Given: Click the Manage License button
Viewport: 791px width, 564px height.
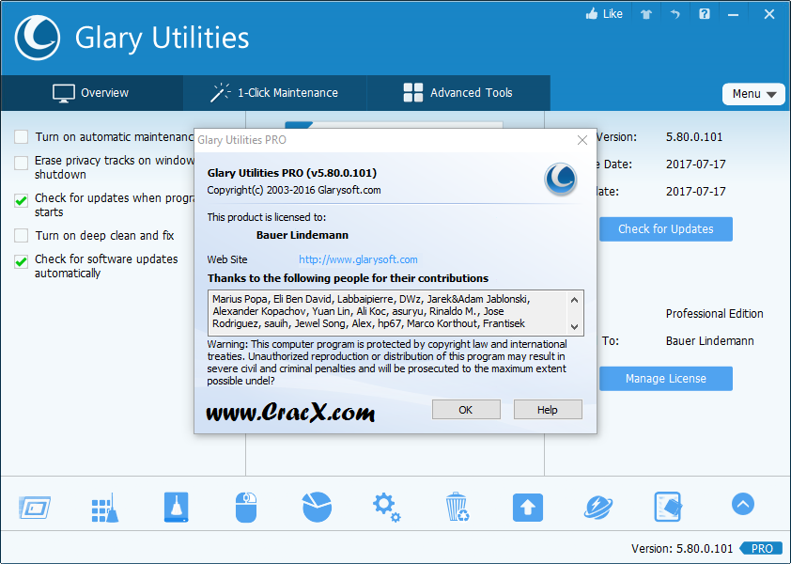Looking at the screenshot, I should point(666,379).
